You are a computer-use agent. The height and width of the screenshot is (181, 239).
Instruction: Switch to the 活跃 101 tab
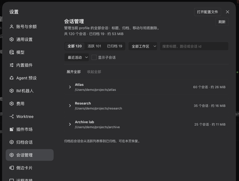(x=94, y=46)
